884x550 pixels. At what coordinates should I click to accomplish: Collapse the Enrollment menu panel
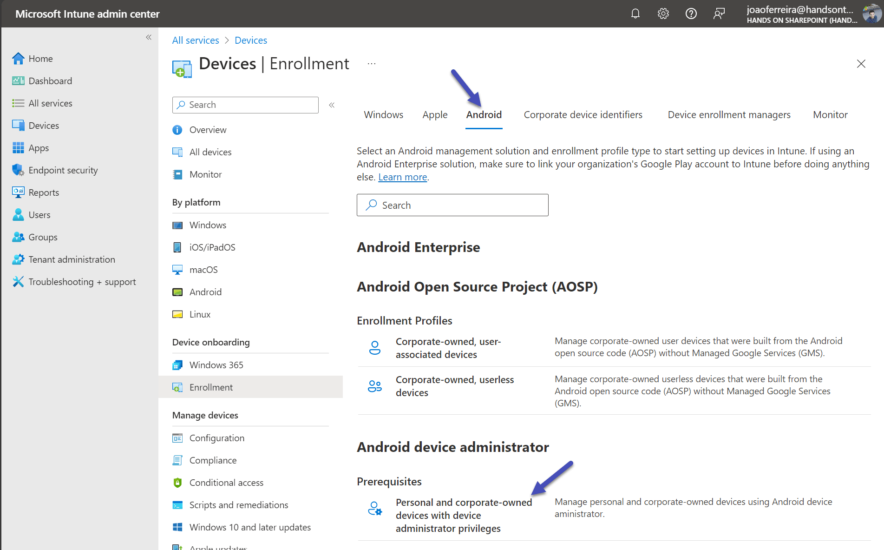click(x=332, y=105)
